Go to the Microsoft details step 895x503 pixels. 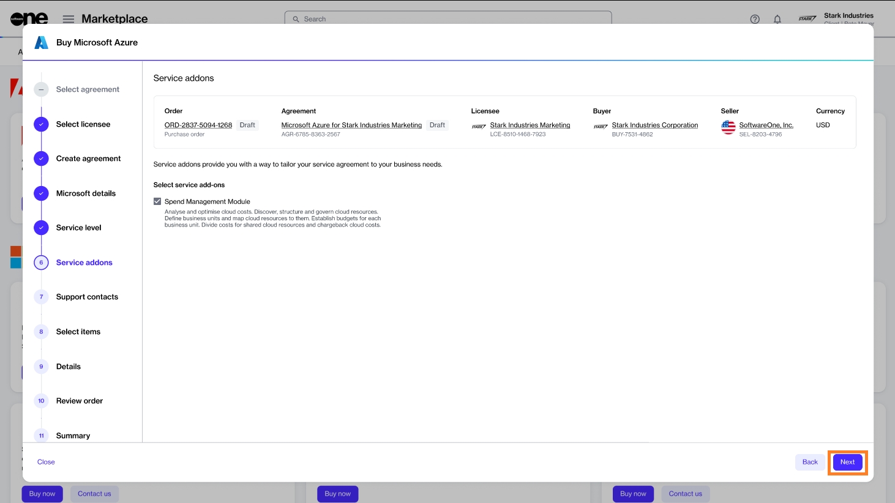[86, 193]
